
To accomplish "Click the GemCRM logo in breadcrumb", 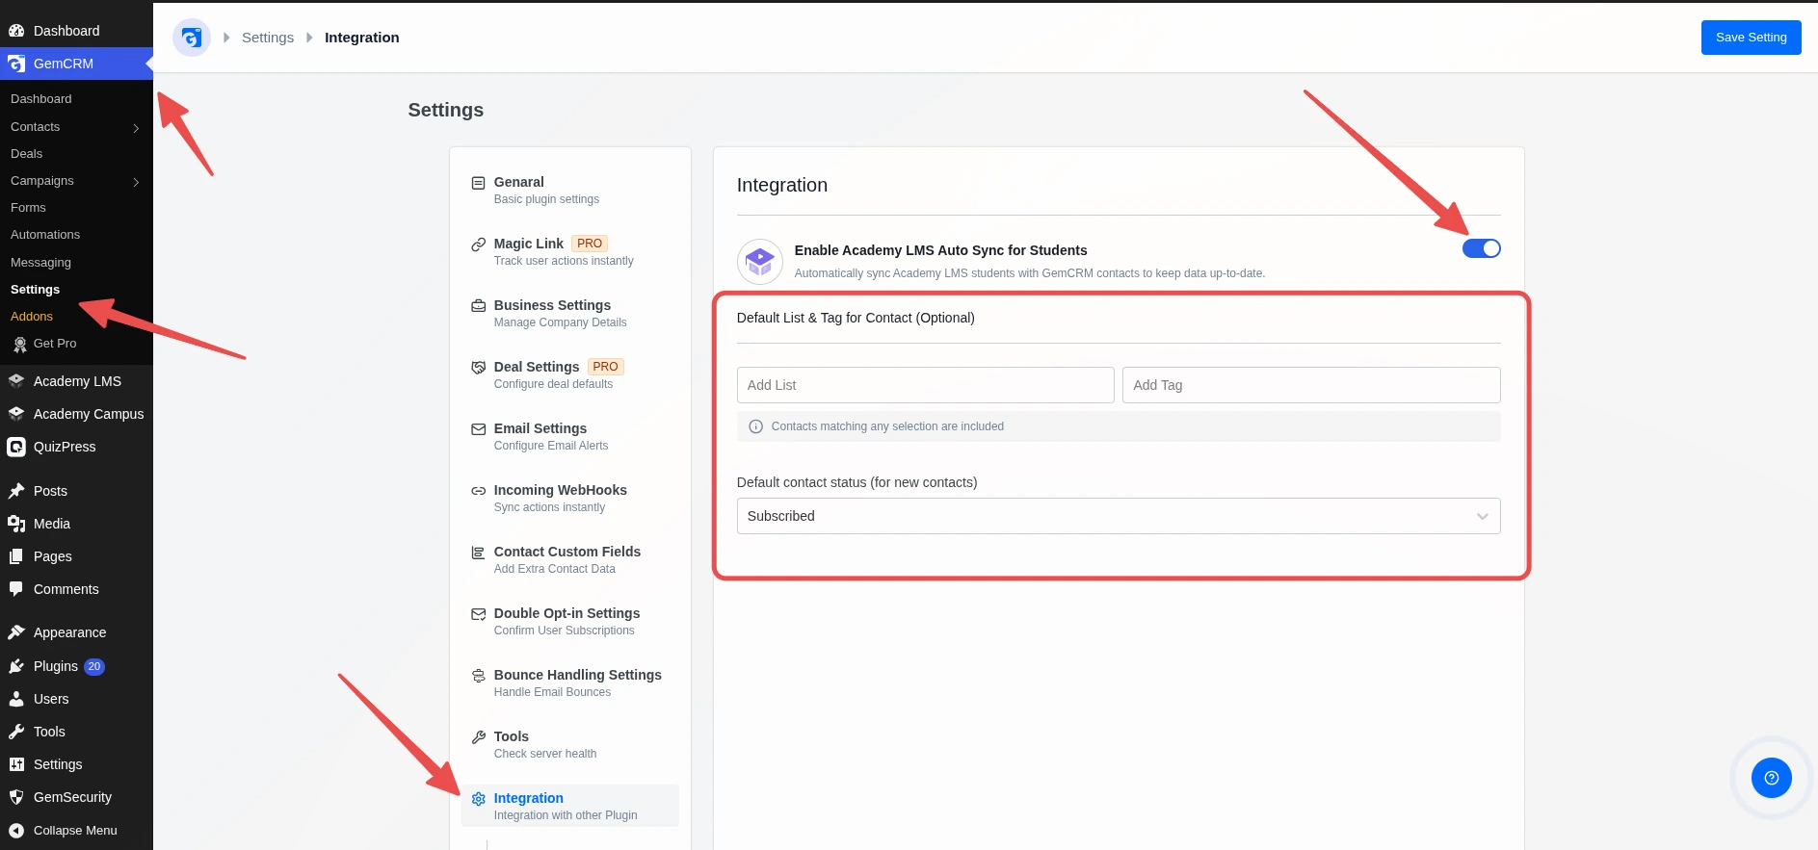I will pos(192,38).
